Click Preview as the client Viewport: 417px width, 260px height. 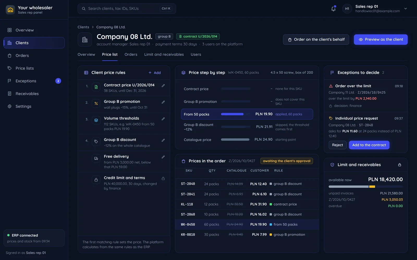[x=381, y=40]
